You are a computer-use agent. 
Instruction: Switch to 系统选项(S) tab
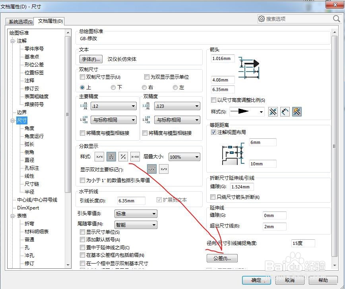(x=20, y=21)
